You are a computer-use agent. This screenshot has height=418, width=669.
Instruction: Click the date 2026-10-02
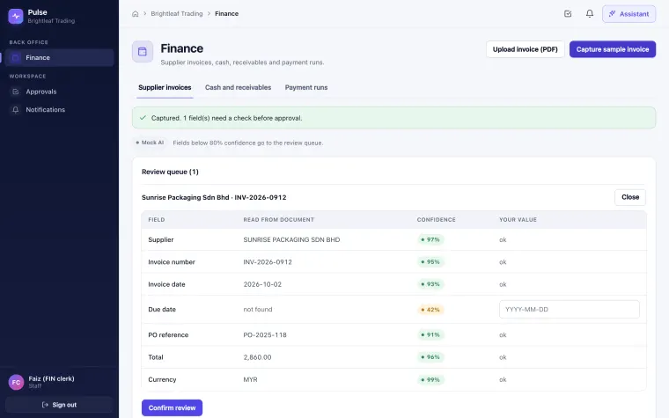point(262,284)
